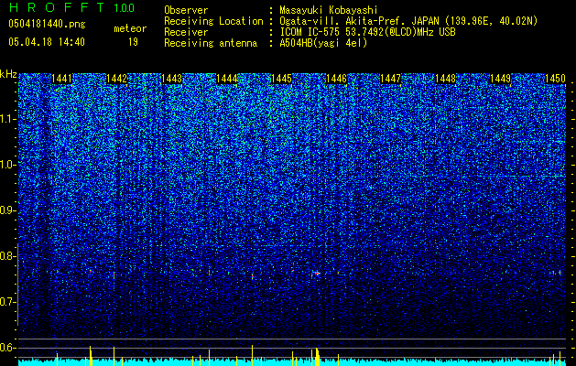This screenshot has height=366, width=576.
Task: Click the Observer label
Action: 186,10
